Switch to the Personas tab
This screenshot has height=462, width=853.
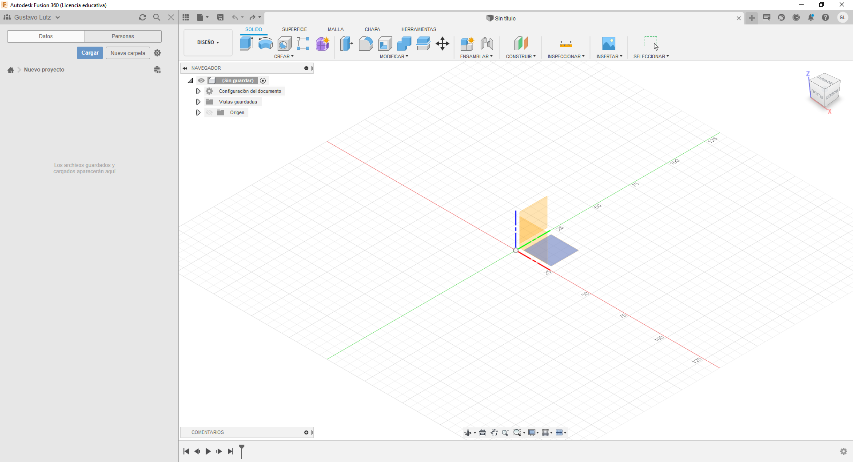coord(123,36)
